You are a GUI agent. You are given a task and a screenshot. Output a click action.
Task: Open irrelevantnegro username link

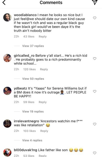click(x=26, y=121)
